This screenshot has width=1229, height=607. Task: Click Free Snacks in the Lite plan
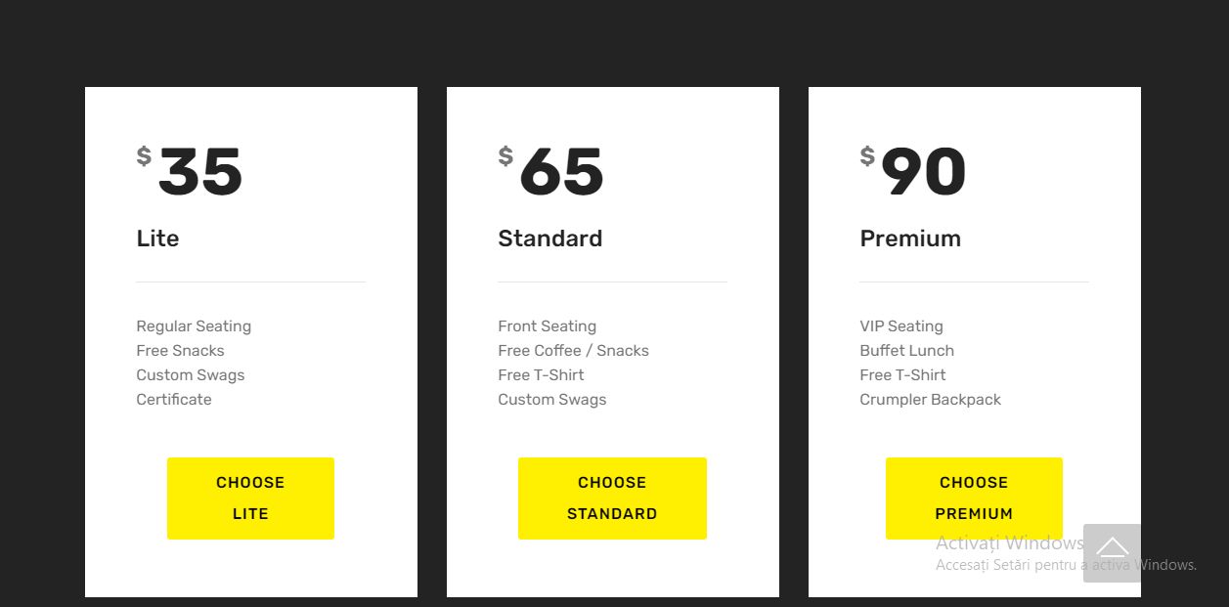tap(180, 351)
